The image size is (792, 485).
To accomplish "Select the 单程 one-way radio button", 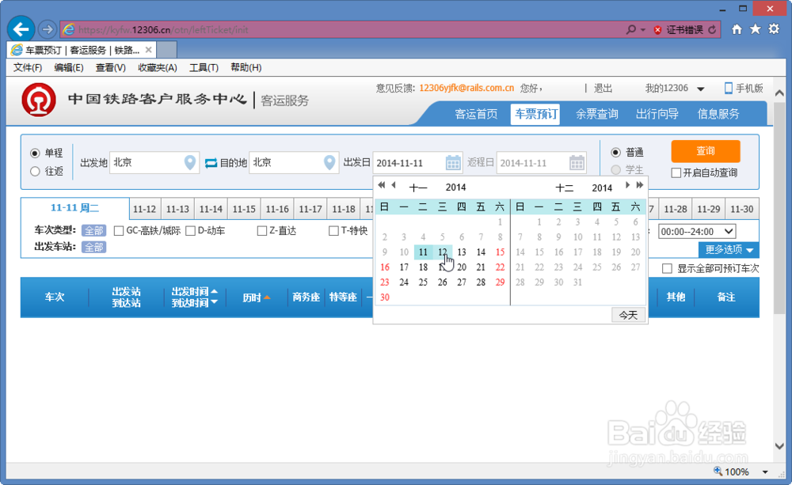I will click(35, 153).
